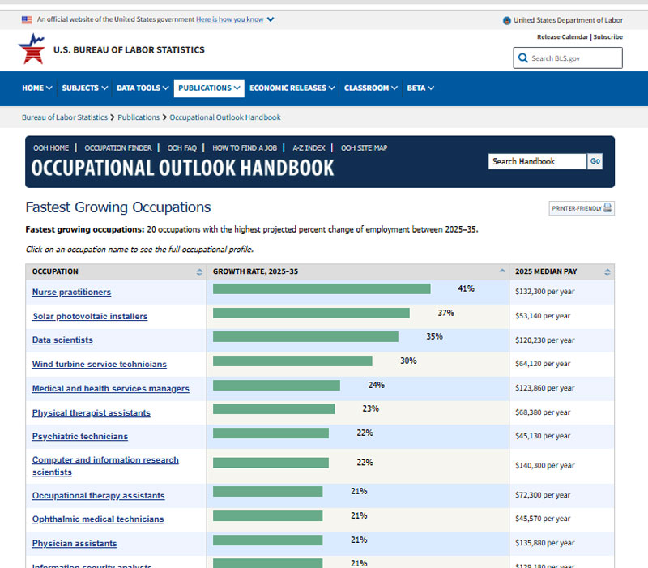This screenshot has height=568, width=648.
Task: Click the PRINTER-FRIENDLY button
Action: (x=582, y=208)
